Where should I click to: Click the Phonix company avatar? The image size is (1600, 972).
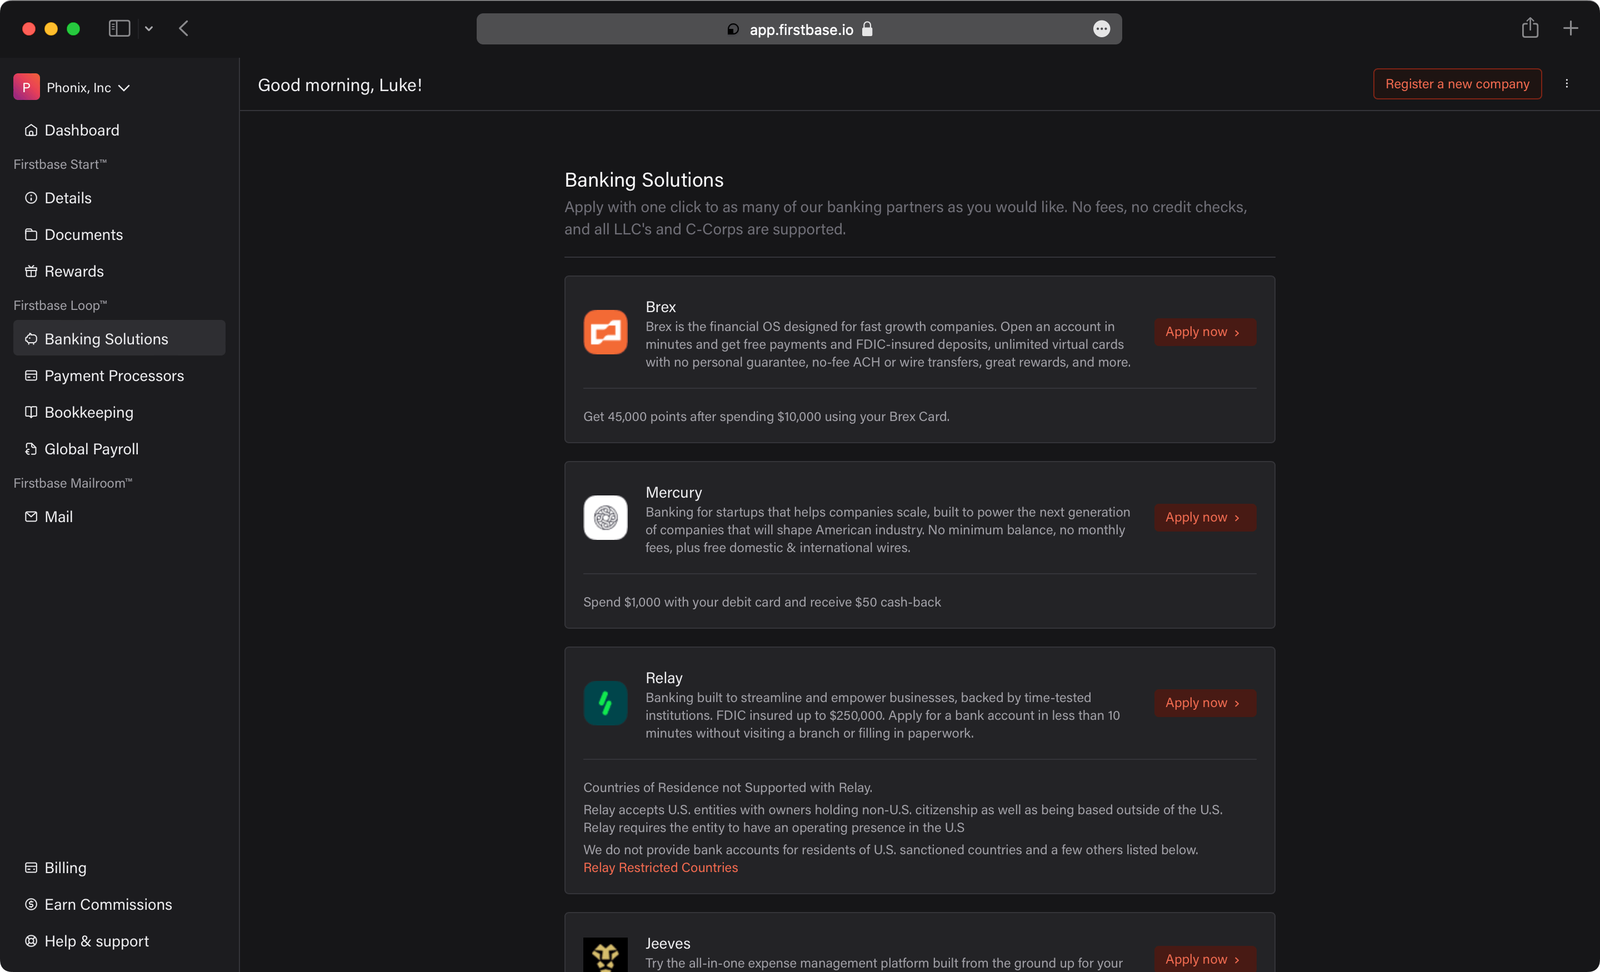coord(27,87)
